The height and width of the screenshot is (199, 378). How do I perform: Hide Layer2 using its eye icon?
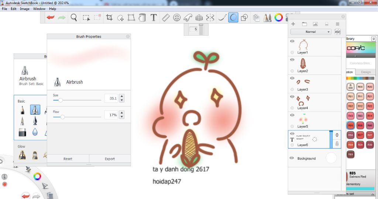[x=292, y=60]
